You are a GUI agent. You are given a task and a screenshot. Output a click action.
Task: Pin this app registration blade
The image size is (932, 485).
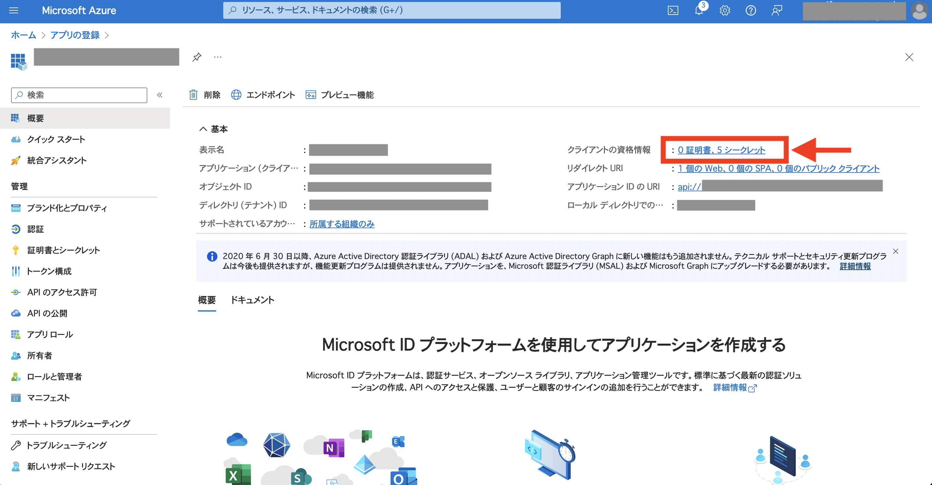(197, 57)
